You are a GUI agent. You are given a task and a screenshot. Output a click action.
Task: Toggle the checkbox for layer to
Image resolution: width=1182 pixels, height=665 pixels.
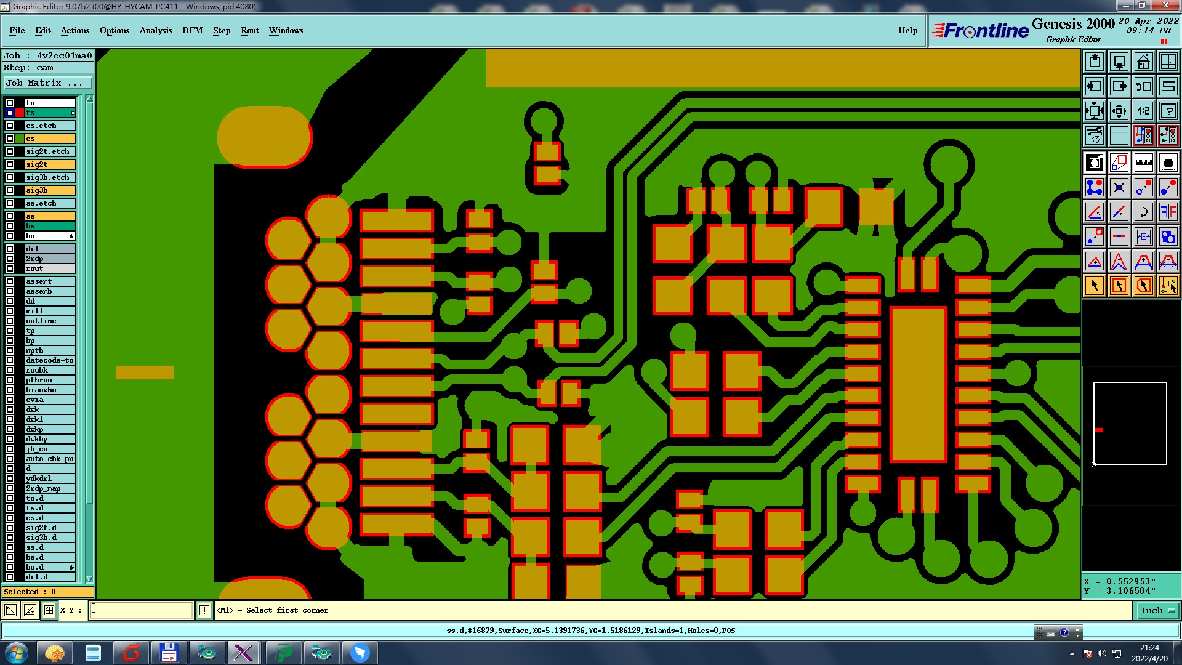10,103
